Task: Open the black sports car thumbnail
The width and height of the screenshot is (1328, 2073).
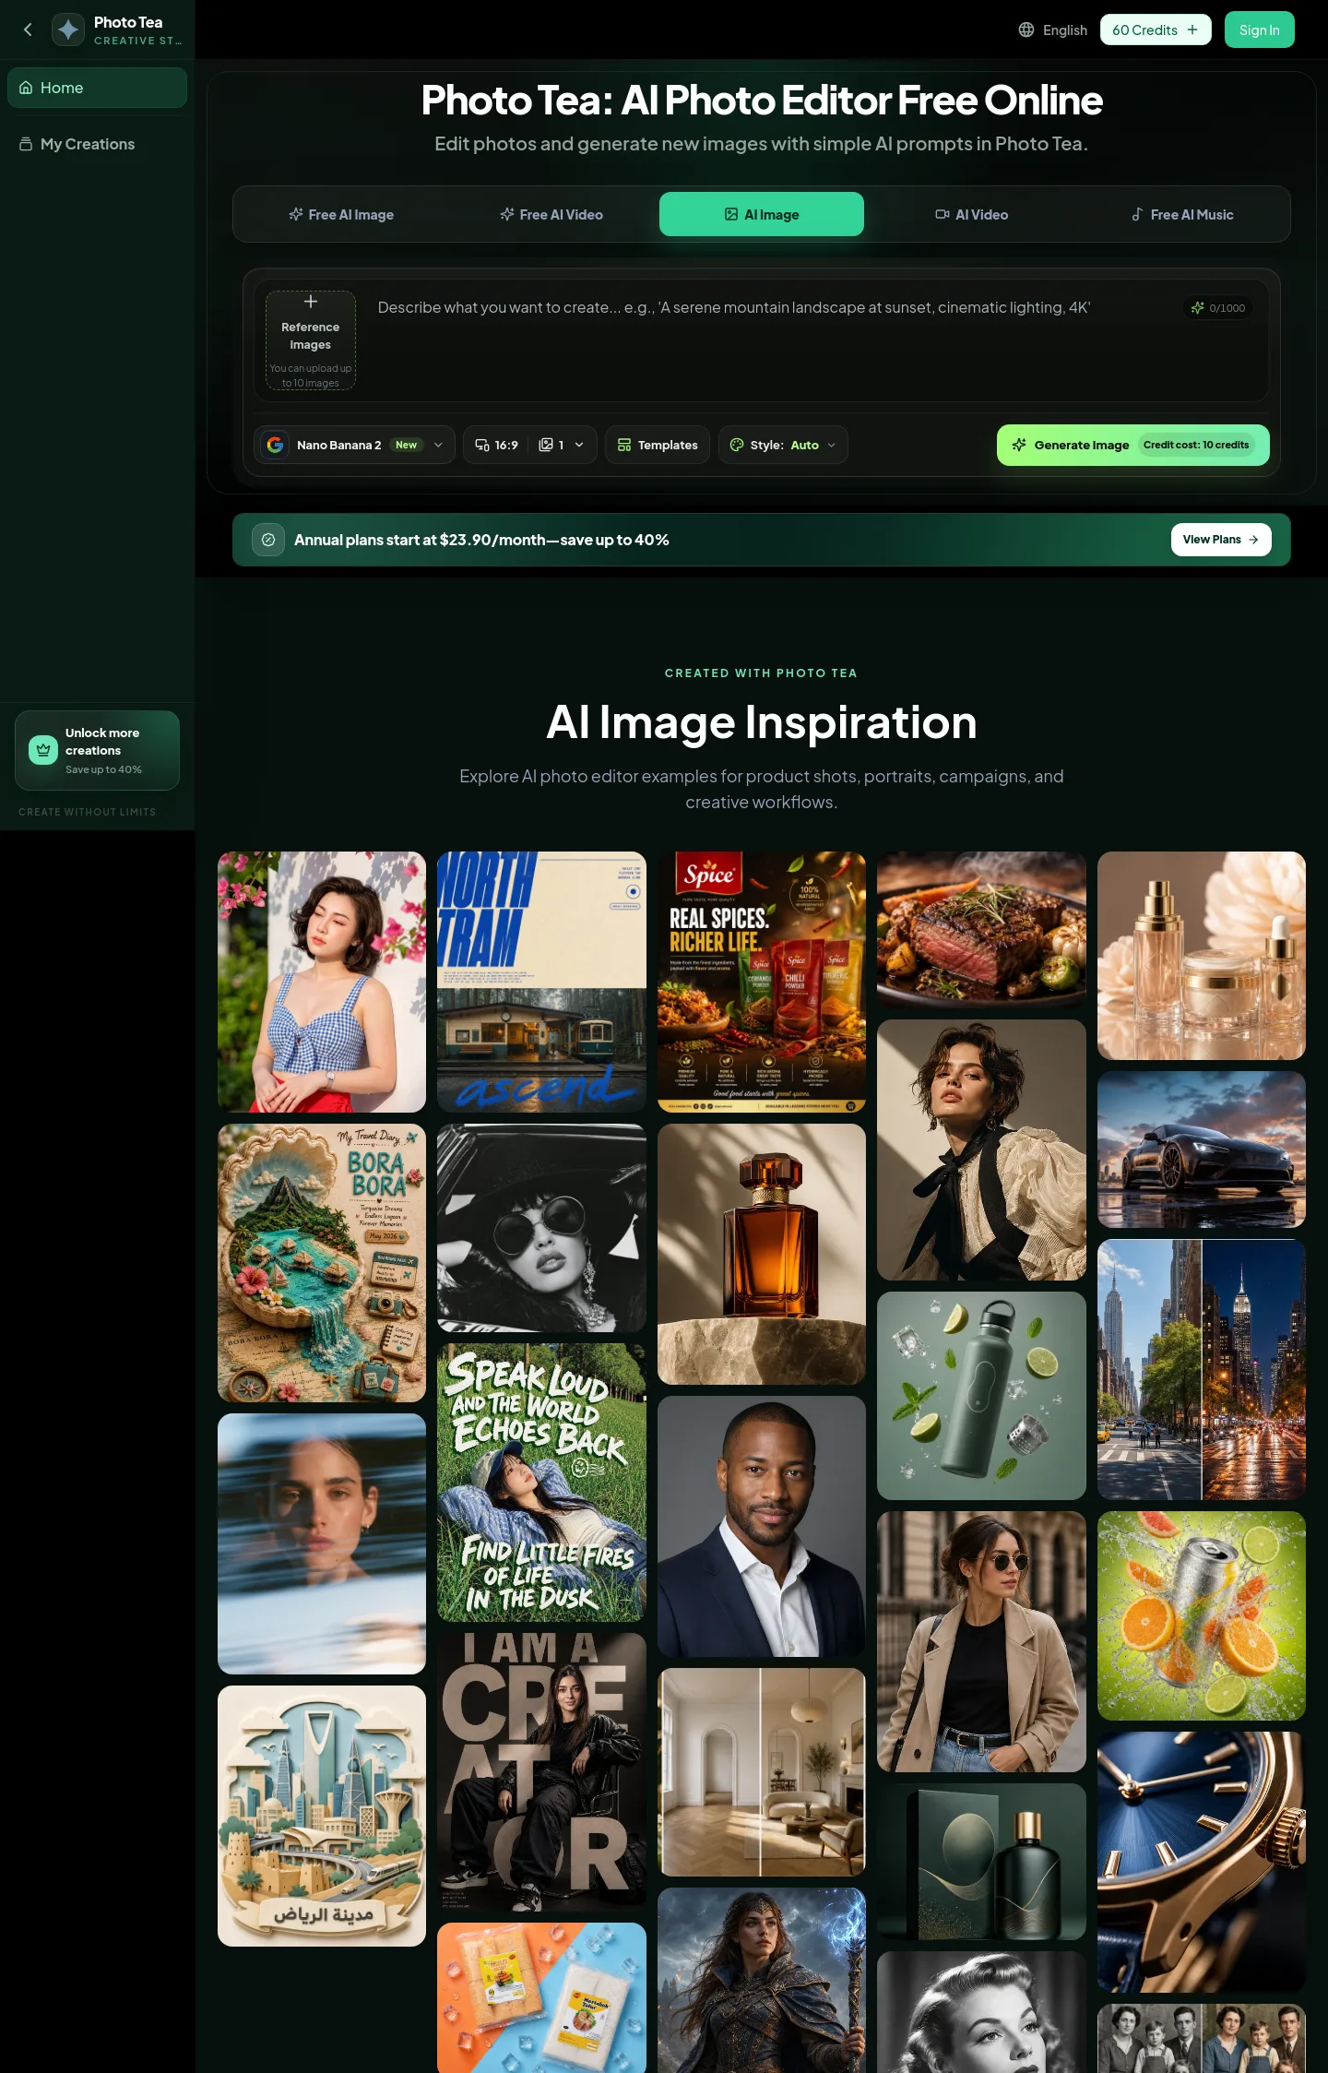Action: [x=1202, y=1150]
